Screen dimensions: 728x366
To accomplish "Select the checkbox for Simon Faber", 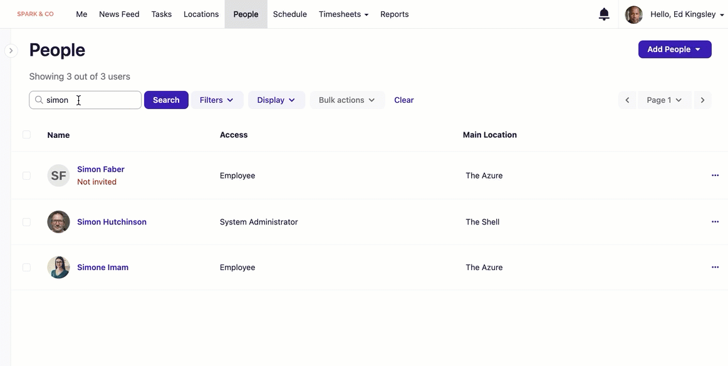I will [x=26, y=175].
